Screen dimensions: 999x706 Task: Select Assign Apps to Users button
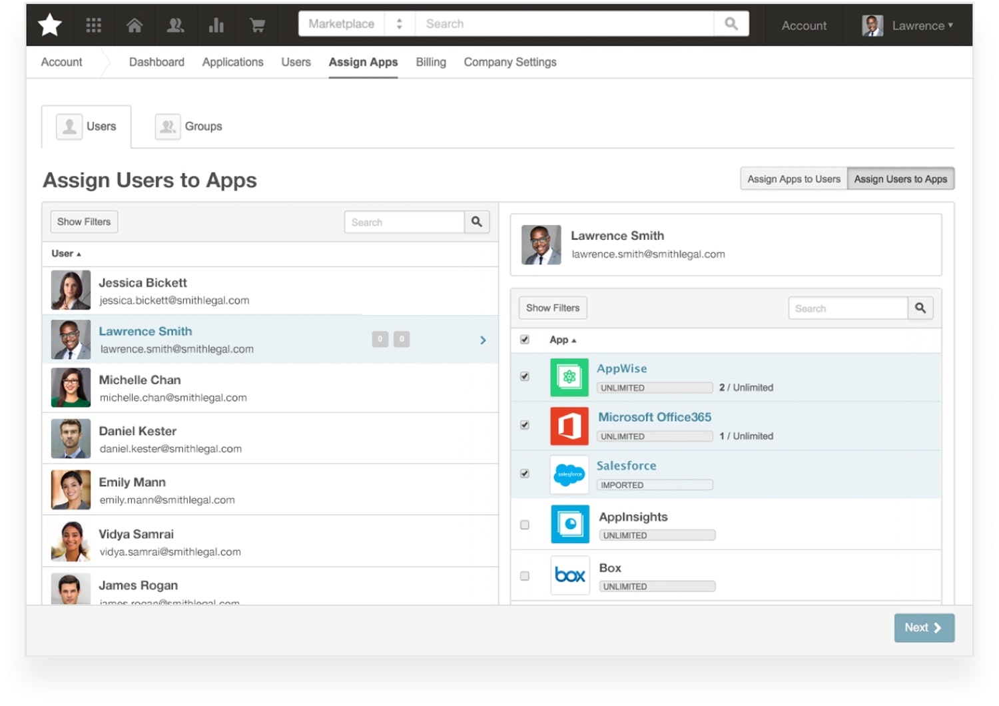[793, 179]
